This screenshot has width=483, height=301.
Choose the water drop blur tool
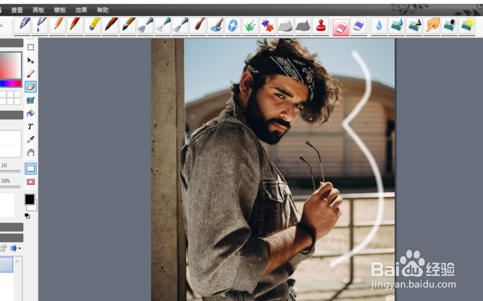[379, 26]
